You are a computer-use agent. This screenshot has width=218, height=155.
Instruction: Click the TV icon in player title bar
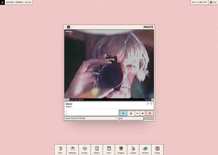coord(69,27)
